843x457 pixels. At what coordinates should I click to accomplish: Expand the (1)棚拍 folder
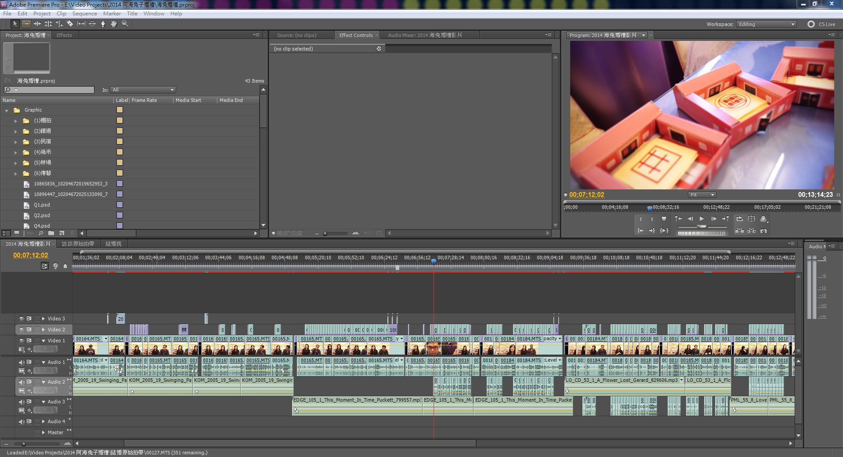(x=16, y=121)
